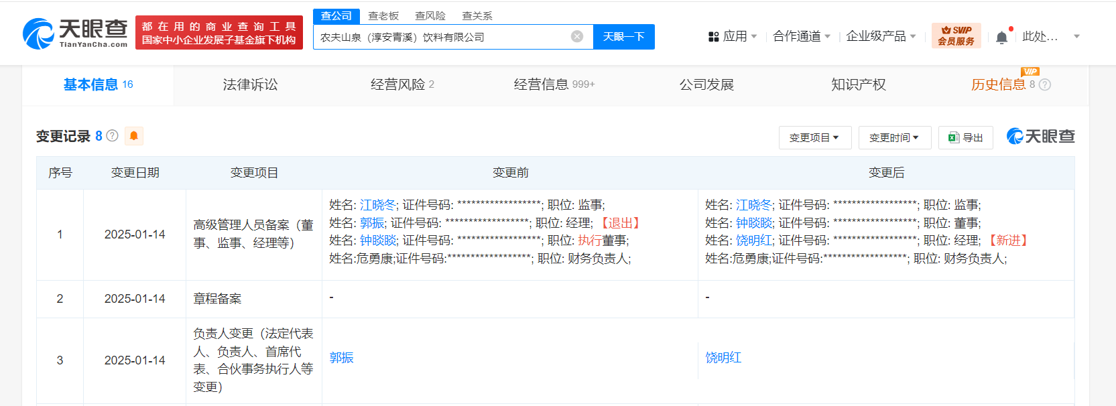Screen dimensions: 1116x406
Task: Click the 变更后 column header
Action: pyautogui.click(x=887, y=173)
